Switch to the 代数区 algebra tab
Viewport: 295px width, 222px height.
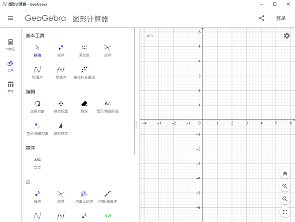[x=10, y=45]
